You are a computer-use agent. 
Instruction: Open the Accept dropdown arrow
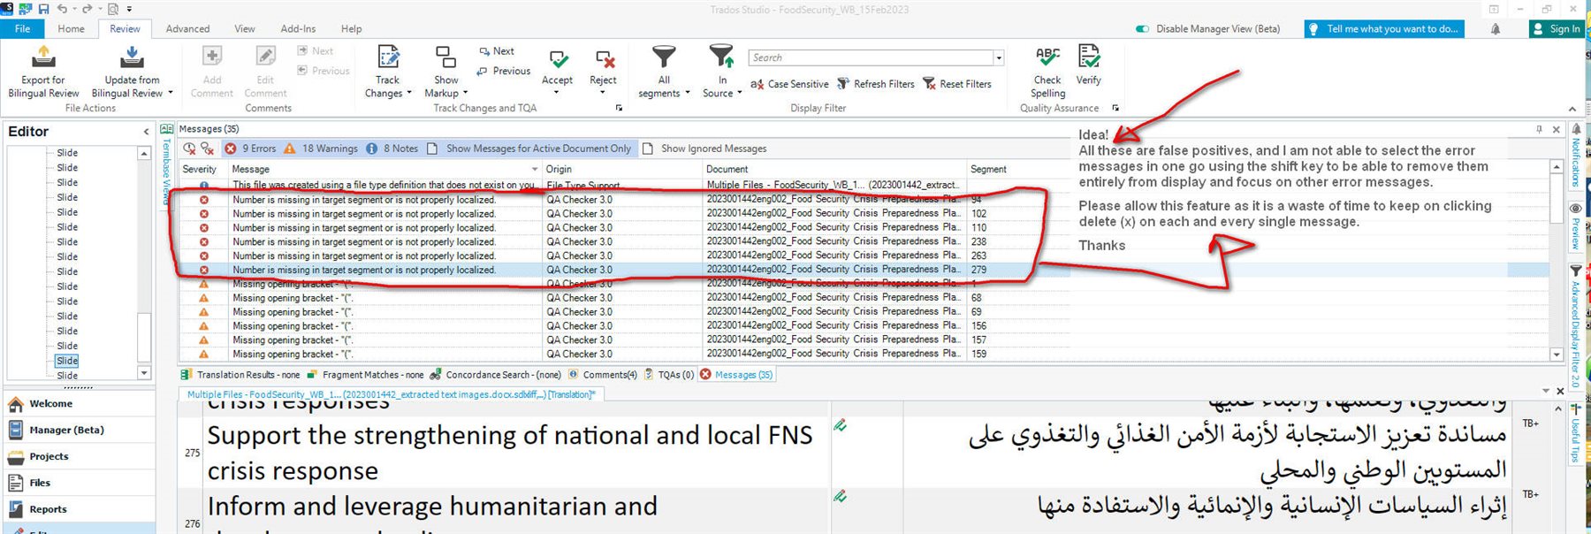(x=557, y=93)
